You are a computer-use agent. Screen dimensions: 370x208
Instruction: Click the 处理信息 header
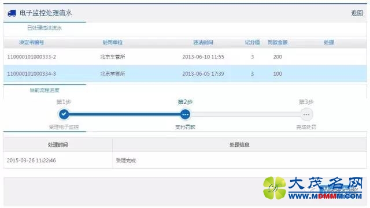coord(239,144)
